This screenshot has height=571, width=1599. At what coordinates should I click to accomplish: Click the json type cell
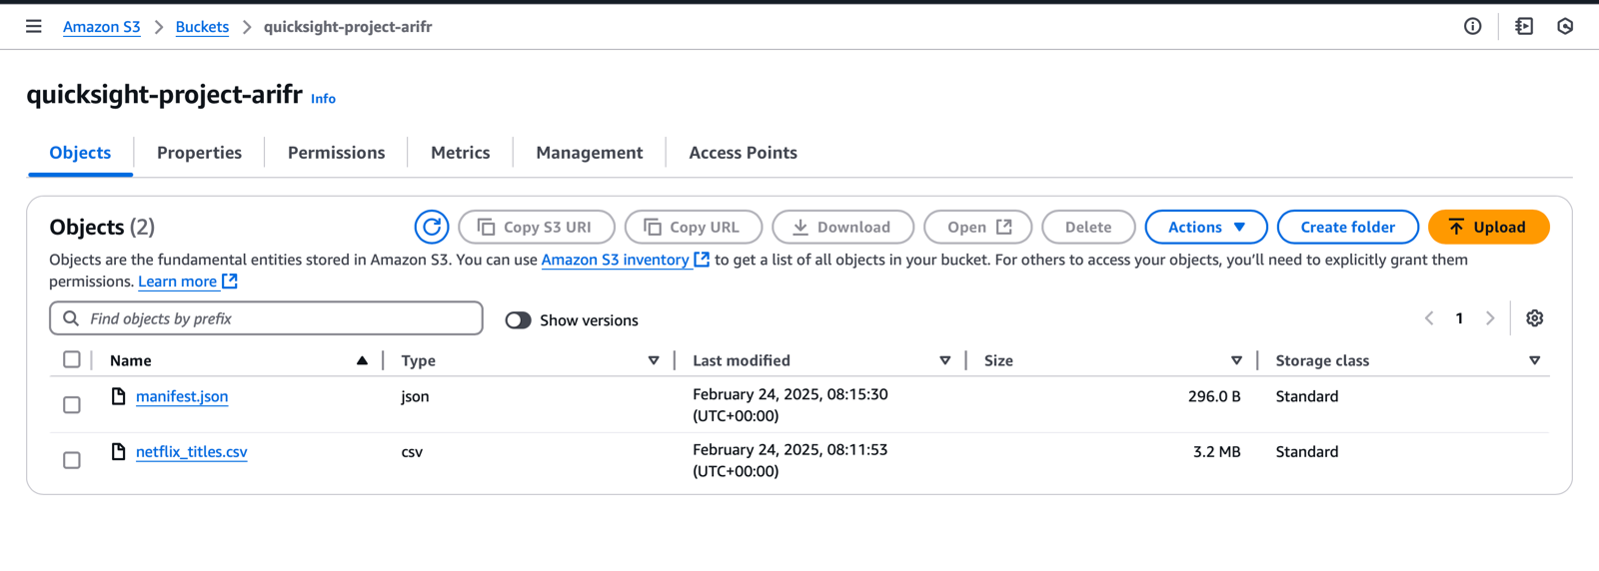[x=415, y=396]
